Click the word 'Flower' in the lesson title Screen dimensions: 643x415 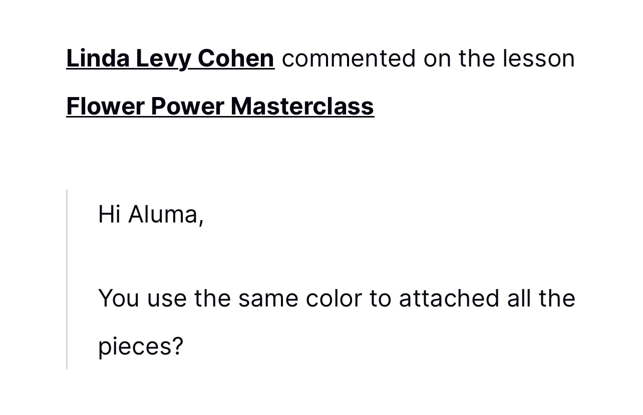(105, 106)
